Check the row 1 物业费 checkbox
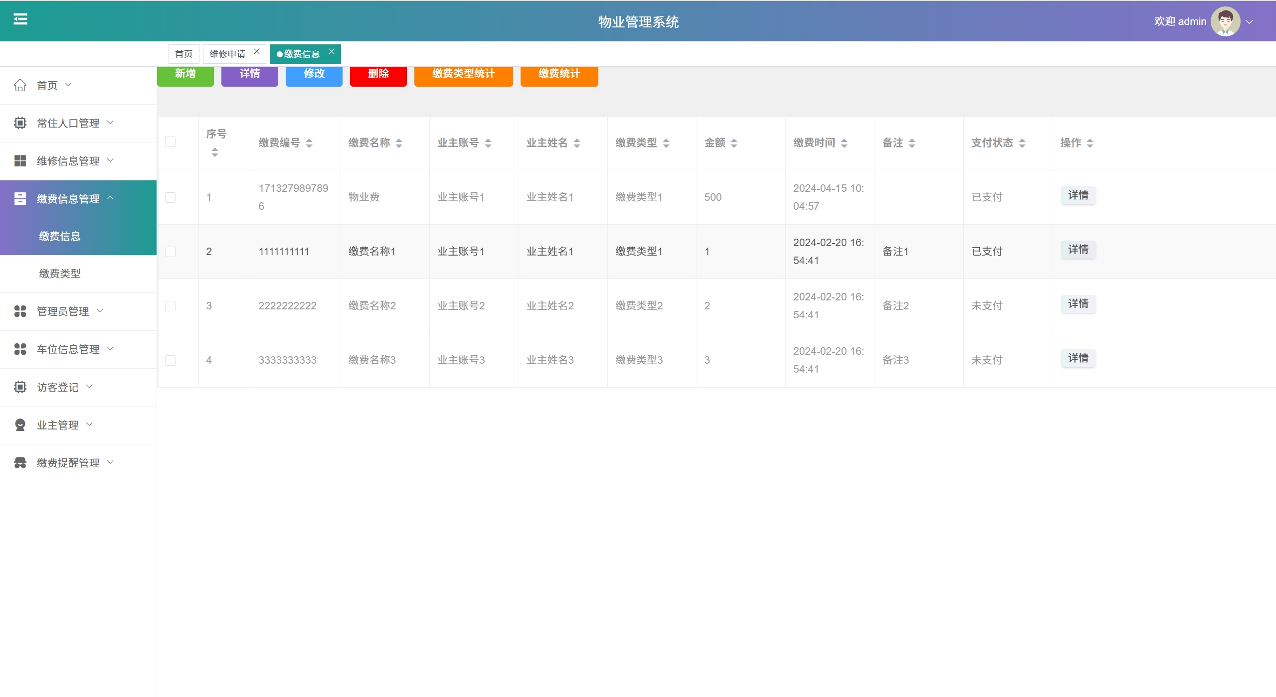The width and height of the screenshot is (1276, 697). 171,197
